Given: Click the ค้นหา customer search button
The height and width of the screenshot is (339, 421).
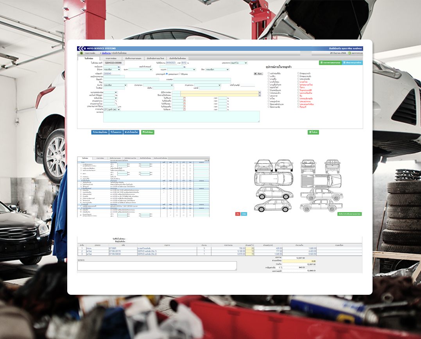Looking at the screenshot, I should [x=258, y=74].
